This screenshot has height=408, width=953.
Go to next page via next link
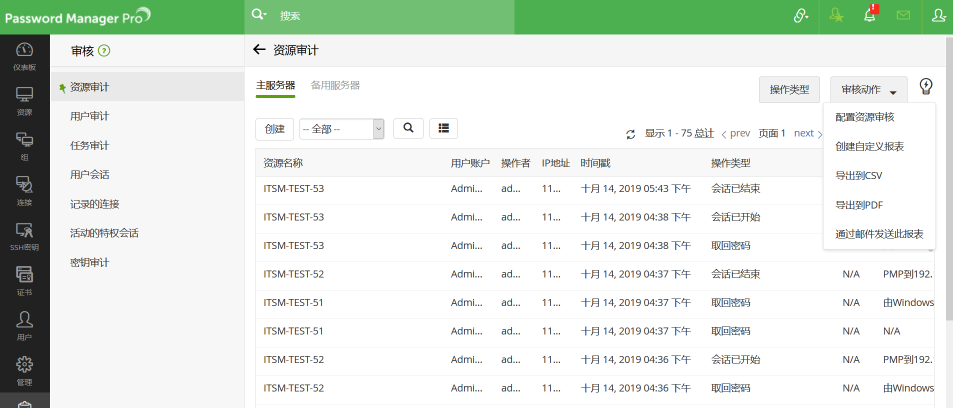point(804,133)
